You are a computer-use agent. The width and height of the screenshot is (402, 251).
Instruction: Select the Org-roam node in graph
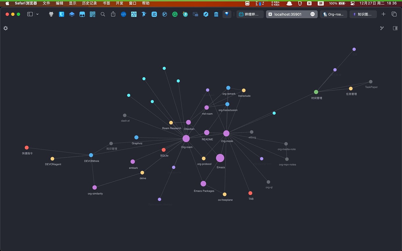click(x=186, y=139)
